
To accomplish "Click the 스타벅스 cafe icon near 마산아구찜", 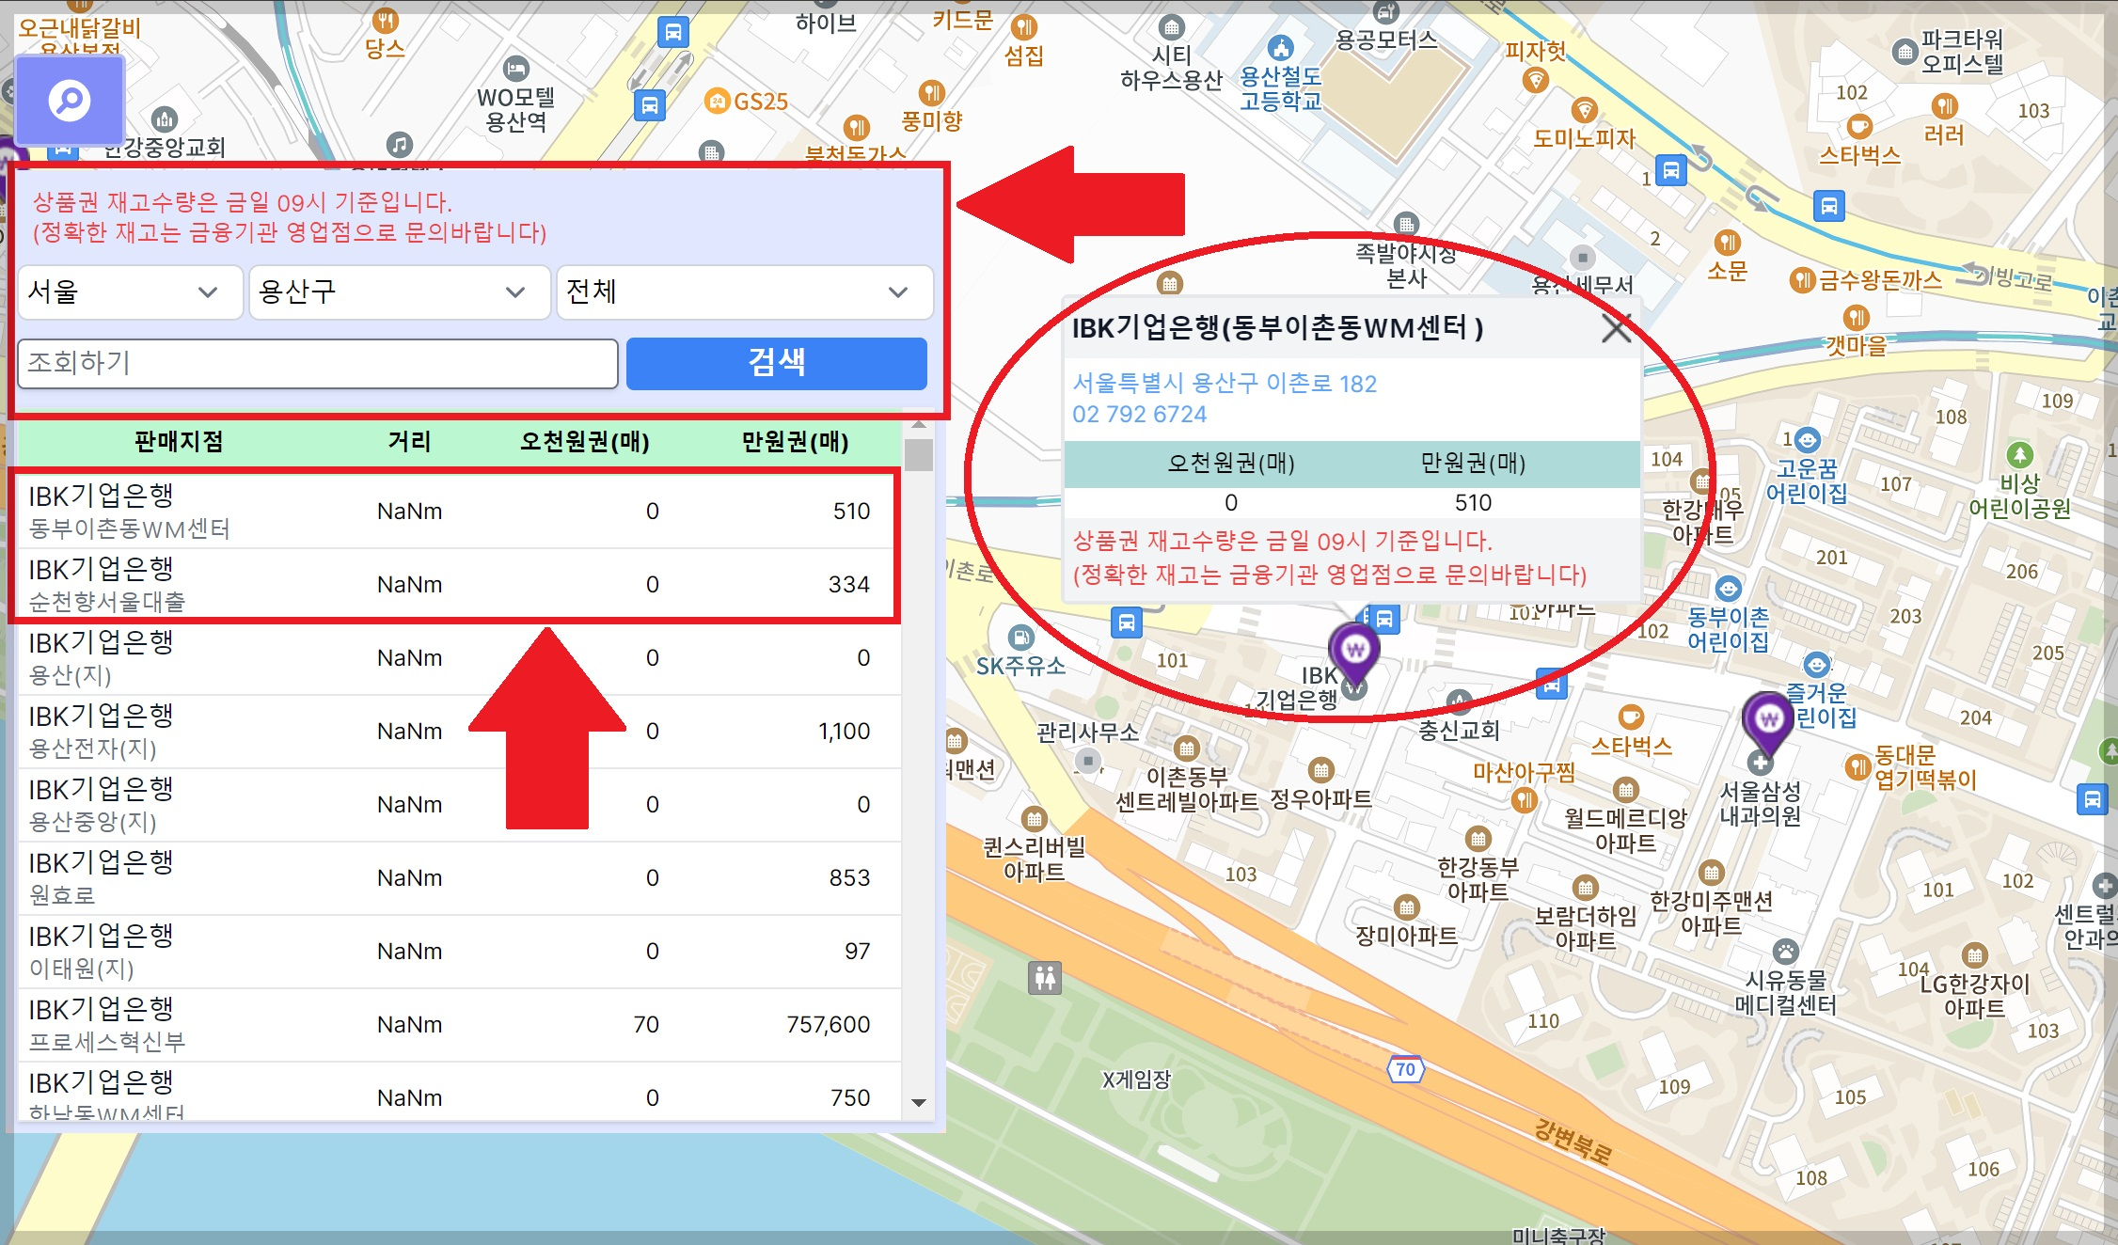I will coord(1631,717).
